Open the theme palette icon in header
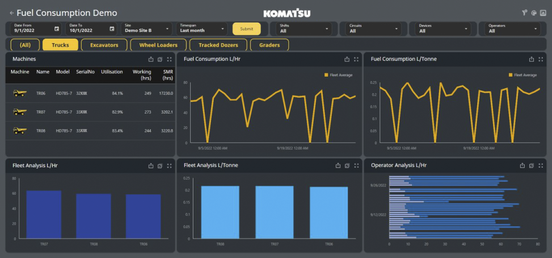Viewport: 552px width, 258px height. 534,13
